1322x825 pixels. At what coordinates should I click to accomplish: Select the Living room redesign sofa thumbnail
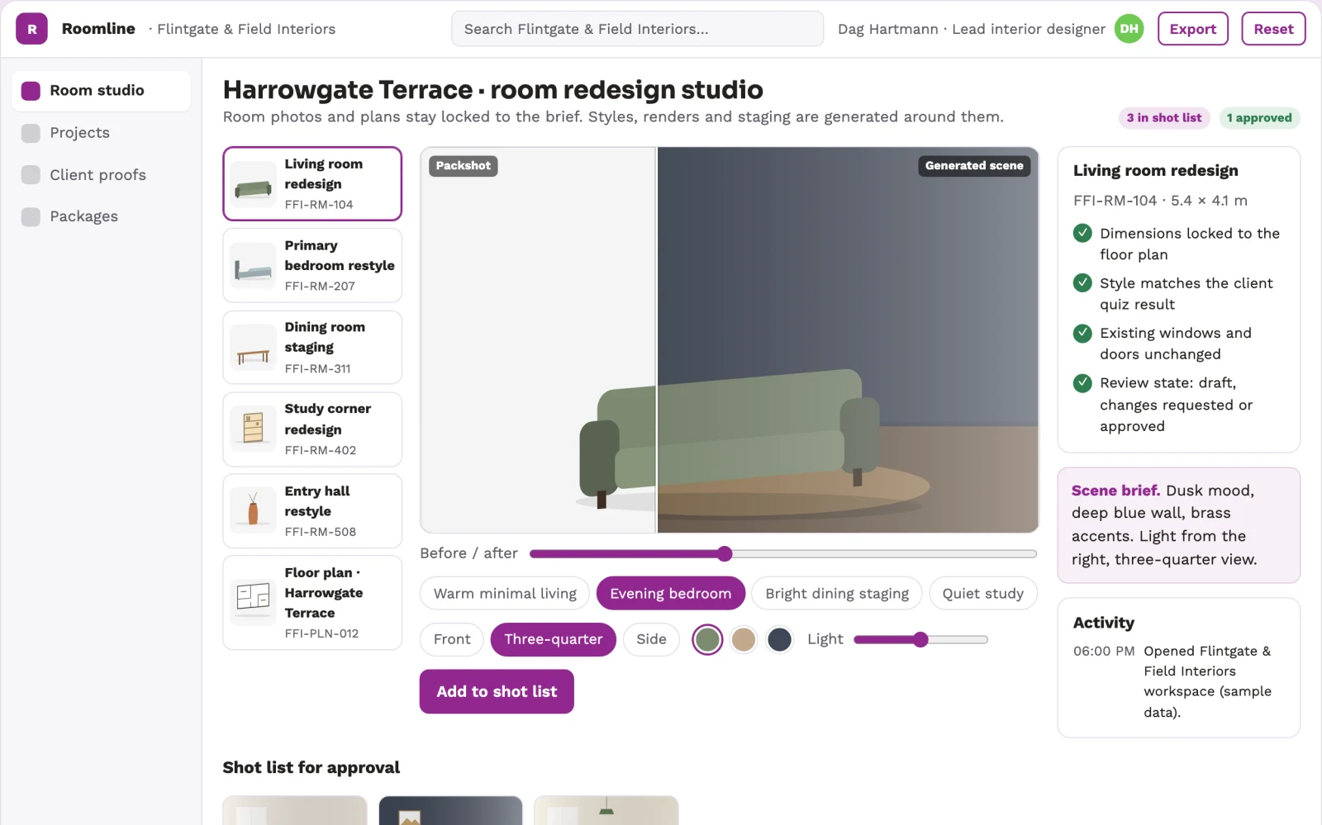tap(253, 184)
